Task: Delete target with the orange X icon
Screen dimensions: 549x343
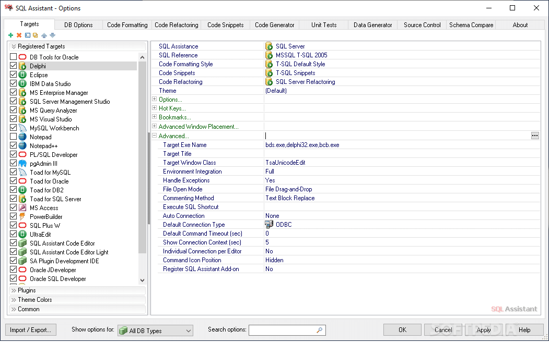Action: (19, 35)
